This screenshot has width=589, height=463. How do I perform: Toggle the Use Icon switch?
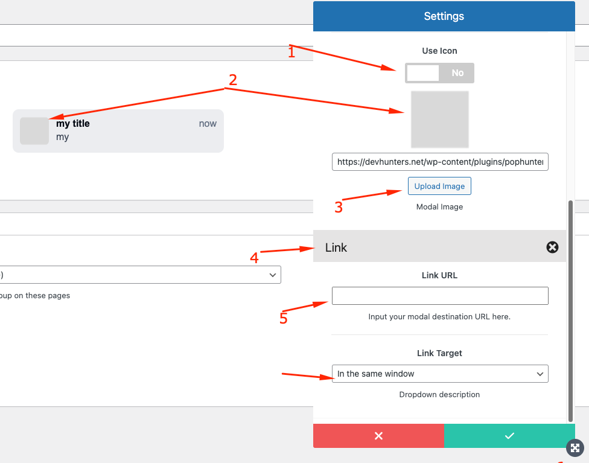[x=439, y=73]
